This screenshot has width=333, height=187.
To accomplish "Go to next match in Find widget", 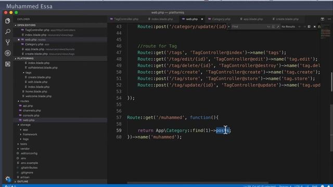I will (304, 26).
